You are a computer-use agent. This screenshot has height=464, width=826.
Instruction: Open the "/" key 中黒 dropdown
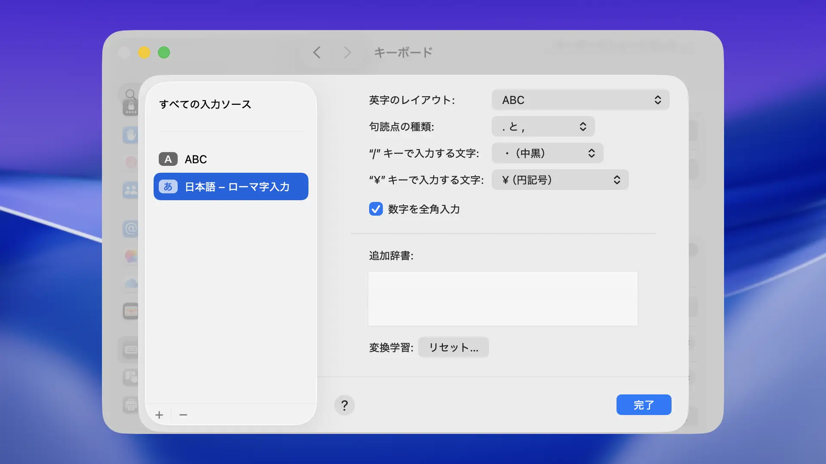tap(547, 153)
